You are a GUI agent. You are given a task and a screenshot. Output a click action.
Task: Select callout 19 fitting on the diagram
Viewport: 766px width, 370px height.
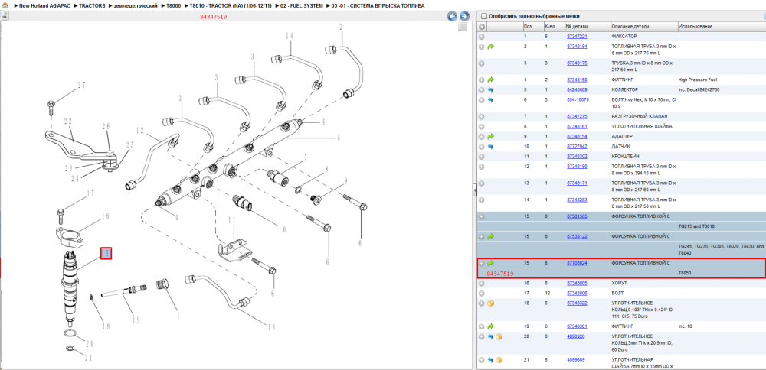point(136,320)
